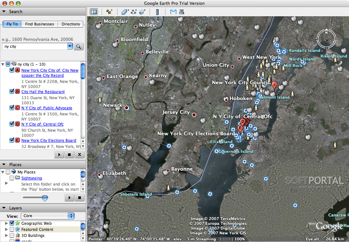Screen dimensions: 349x242
Task: Click the blue marker near Ellis Island
Action: coord(232,146)
